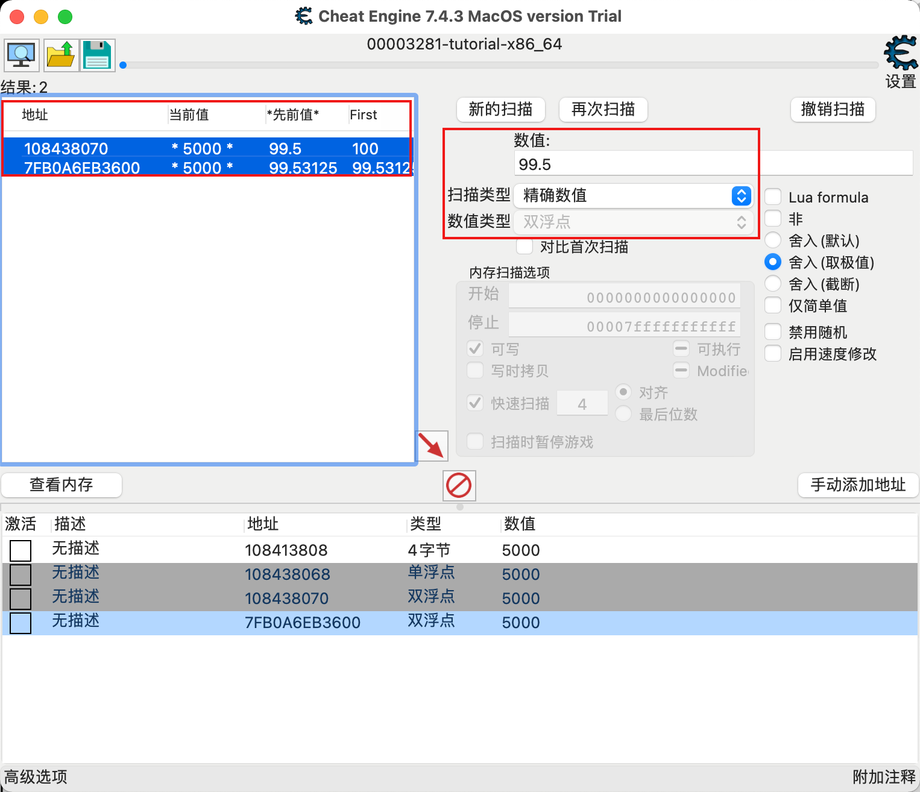
Task: Click the 撤销扫描 button
Action: point(833,109)
